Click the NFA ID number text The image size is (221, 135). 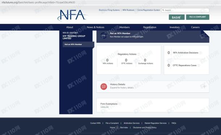point(70,33)
